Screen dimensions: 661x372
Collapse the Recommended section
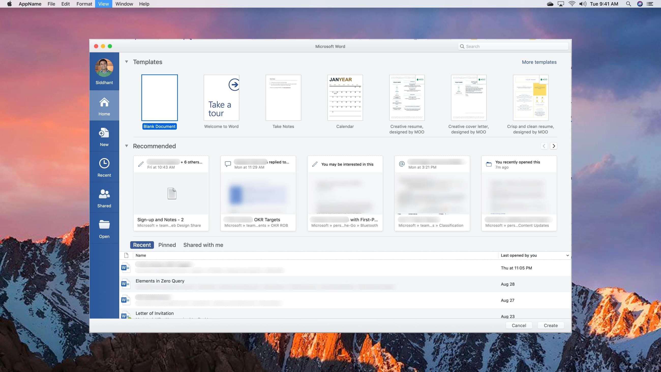pos(126,145)
